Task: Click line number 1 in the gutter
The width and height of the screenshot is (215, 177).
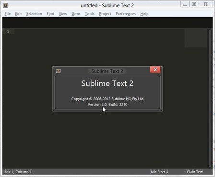Action: point(8,32)
